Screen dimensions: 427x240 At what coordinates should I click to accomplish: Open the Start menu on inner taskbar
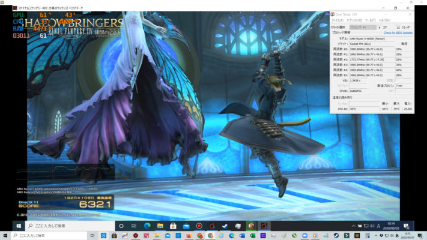[x=19, y=226]
